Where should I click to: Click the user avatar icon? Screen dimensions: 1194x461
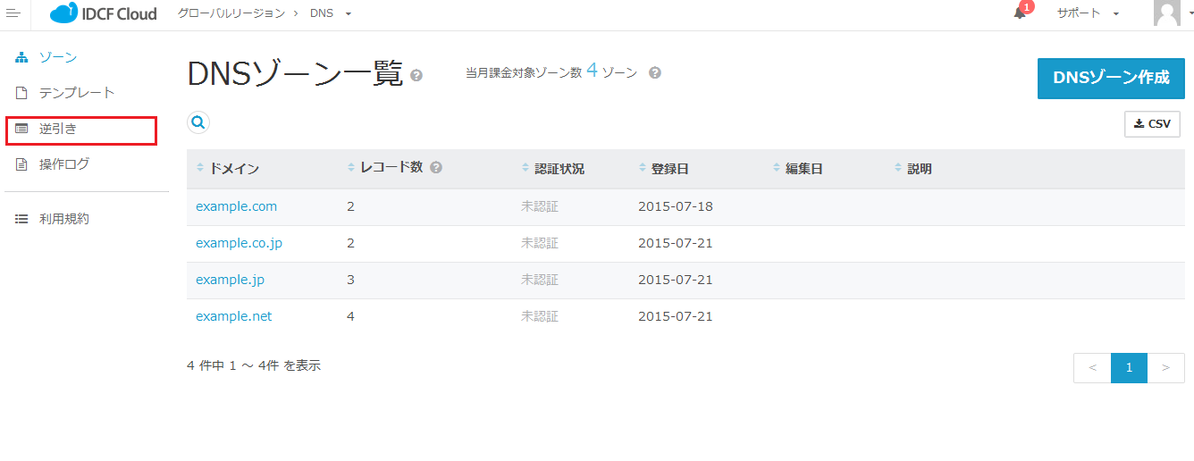(x=1166, y=13)
